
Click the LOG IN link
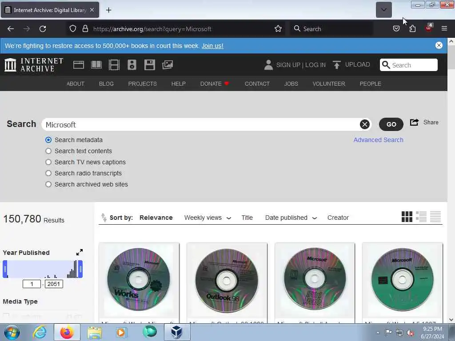[315, 65]
